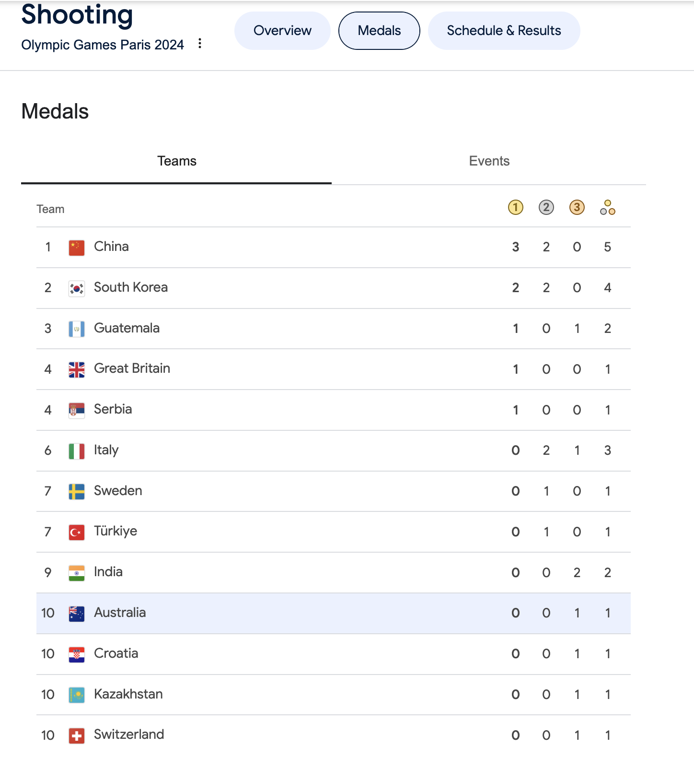Click the silver medal column icon
Viewport: 694px width, 758px height.
546,208
